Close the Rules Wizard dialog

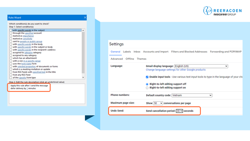coord(85,18)
